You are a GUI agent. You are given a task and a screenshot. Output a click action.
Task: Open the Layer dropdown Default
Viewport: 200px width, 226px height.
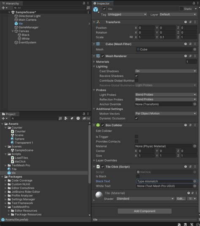(x=178, y=14)
